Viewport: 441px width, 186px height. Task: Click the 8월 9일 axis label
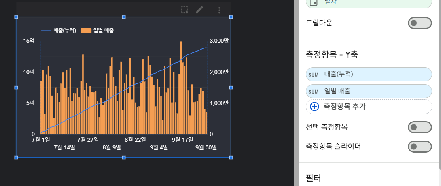pyautogui.click(x=112, y=147)
